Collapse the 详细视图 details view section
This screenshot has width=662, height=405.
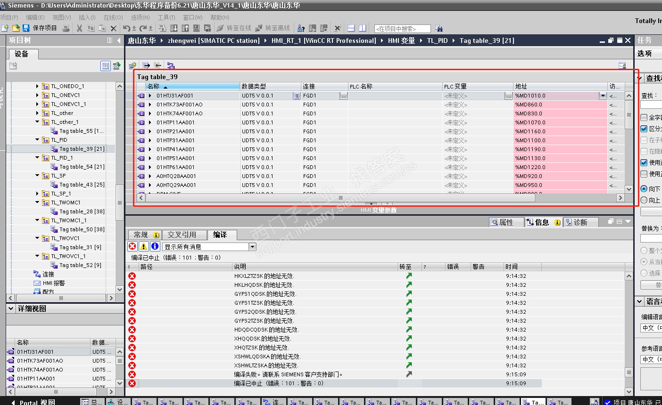(11, 308)
